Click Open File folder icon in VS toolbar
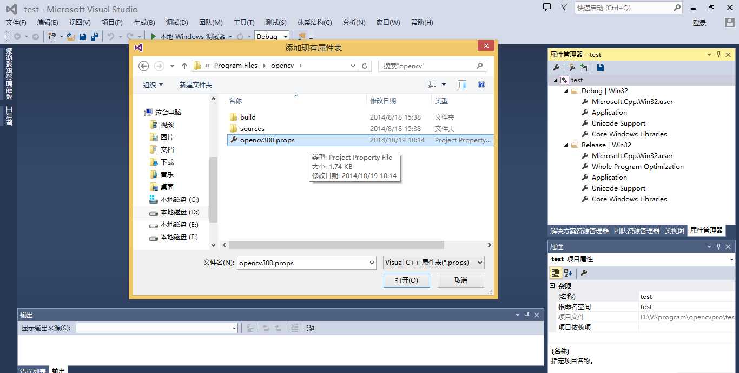This screenshot has height=373, width=739. pyautogui.click(x=71, y=37)
